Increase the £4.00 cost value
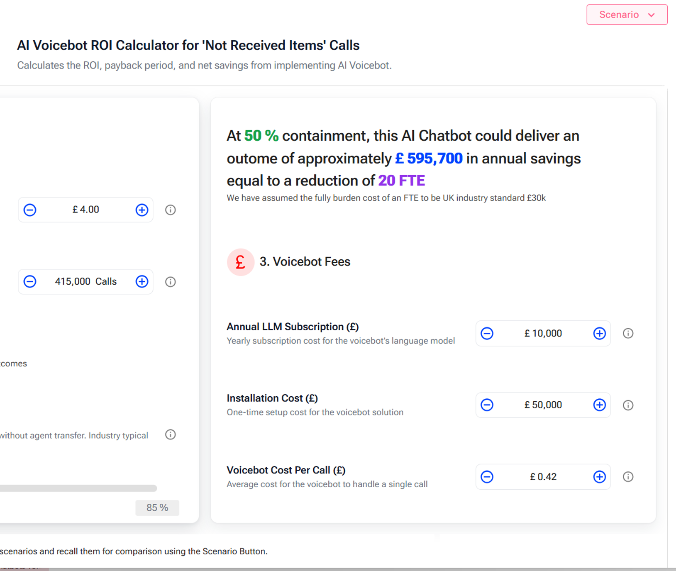Image resolution: width=676 pixels, height=571 pixels. (x=142, y=210)
